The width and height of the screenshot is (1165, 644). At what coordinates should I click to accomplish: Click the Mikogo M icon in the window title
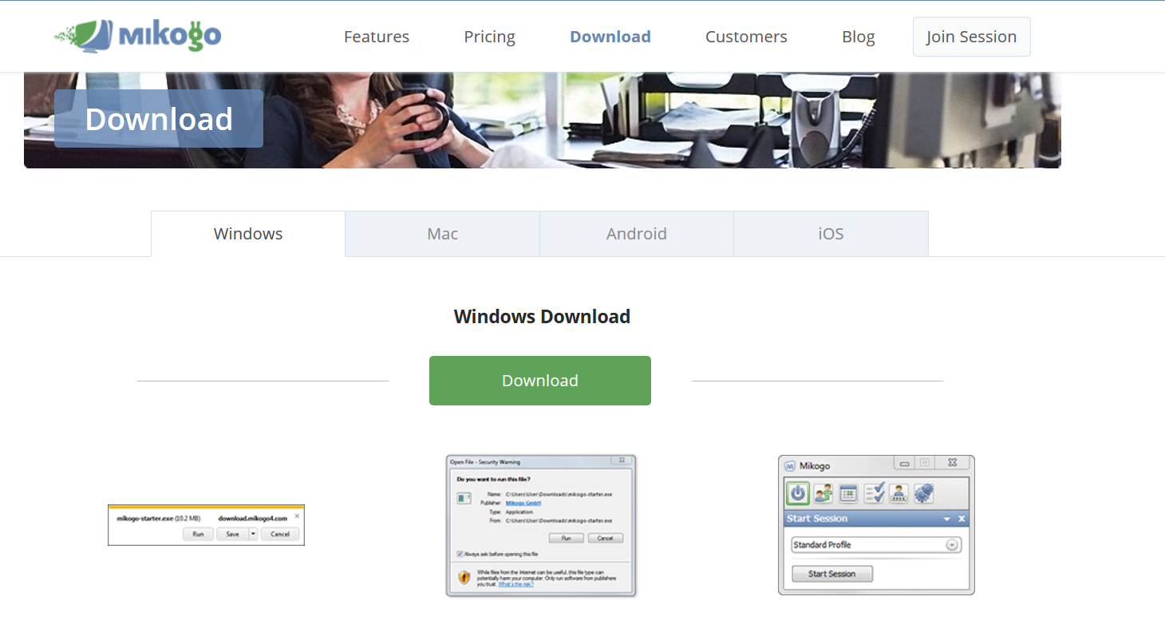(790, 466)
